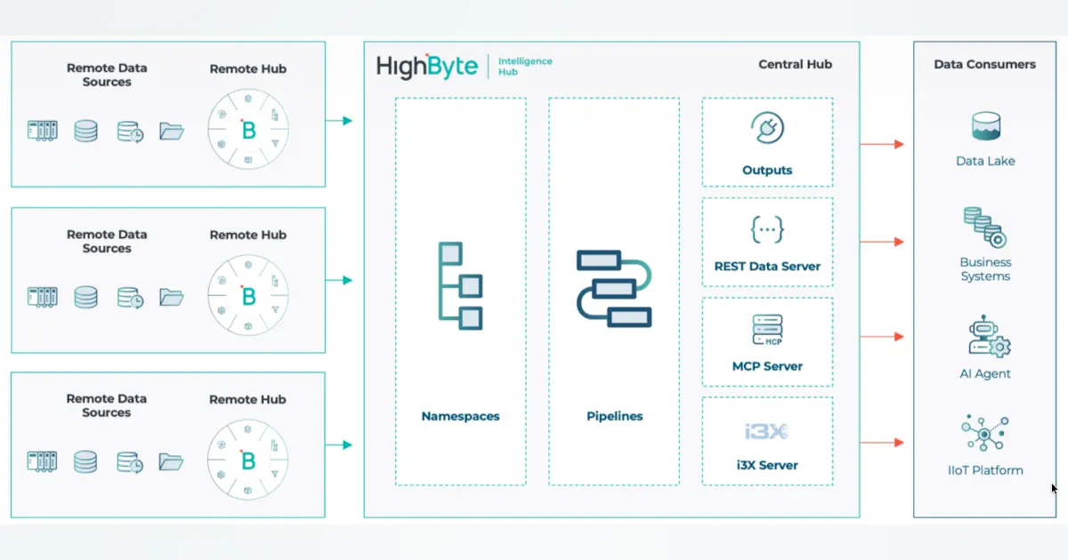Click the database cylinder icon in the middle Remote Data Sources panel

point(86,297)
